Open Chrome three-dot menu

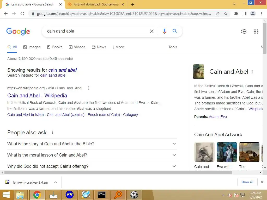(x=261, y=14)
